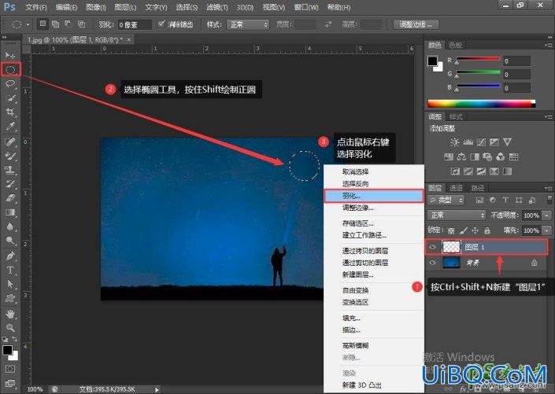The width and height of the screenshot is (555, 394).
Task: Select the History Brush tool
Action: click(x=10, y=184)
